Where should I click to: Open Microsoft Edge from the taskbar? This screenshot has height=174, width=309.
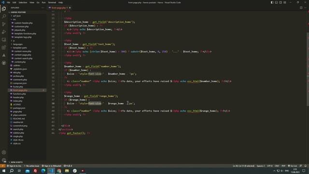tap(43, 171)
